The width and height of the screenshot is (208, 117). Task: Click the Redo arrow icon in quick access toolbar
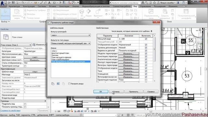29,3
